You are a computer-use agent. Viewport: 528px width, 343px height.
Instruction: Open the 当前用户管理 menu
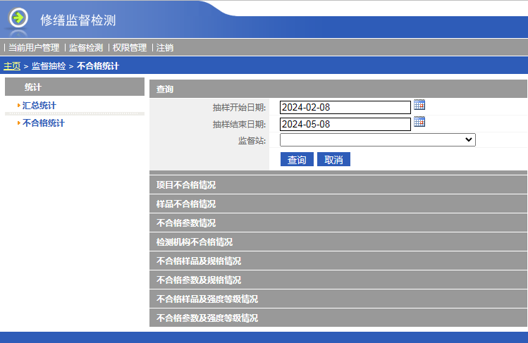click(x=34, y=48)
